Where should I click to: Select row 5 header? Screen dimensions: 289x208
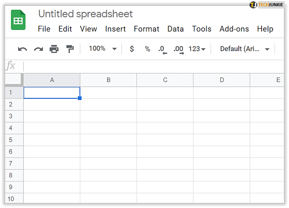click(x=11, y=140)
